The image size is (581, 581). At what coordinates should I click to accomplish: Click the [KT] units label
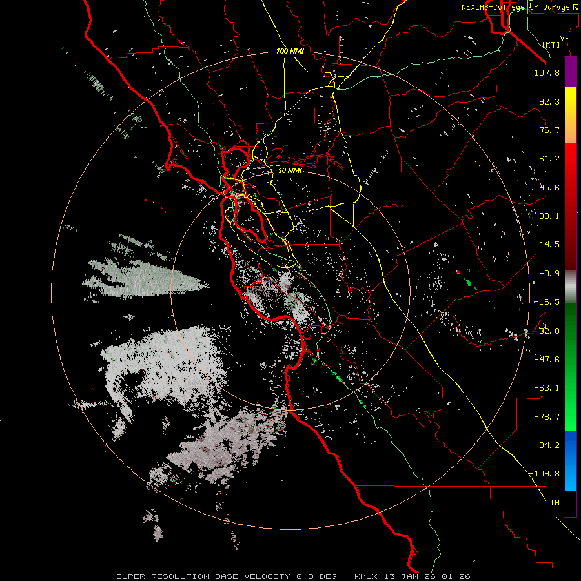(551, 45)
